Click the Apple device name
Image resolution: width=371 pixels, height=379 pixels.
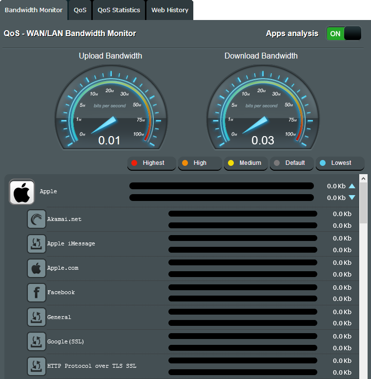[x=48, y=191]
